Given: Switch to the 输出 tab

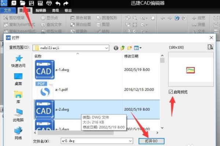Looking at the screenshot, I should coord(68,10).
